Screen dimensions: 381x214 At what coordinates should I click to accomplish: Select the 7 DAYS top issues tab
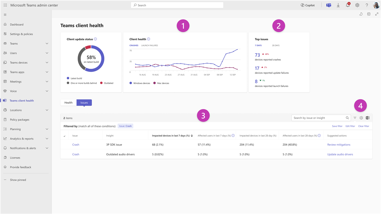click(258, 45)
